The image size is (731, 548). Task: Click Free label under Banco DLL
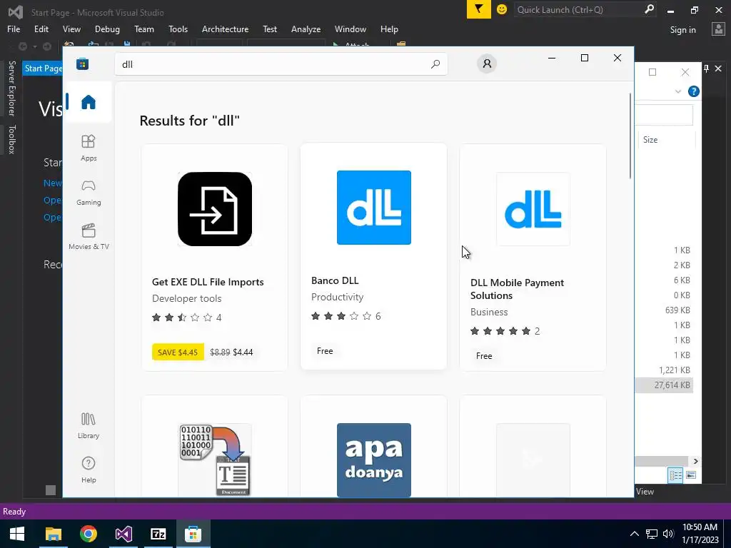pyautogui.click(x=325, y=351)
